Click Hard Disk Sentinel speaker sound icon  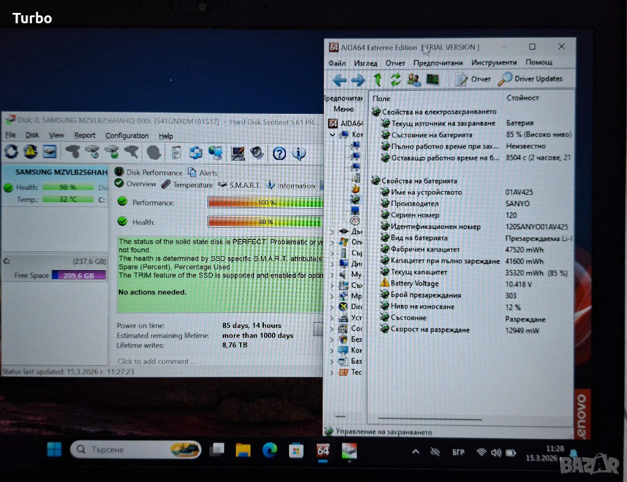257,153
